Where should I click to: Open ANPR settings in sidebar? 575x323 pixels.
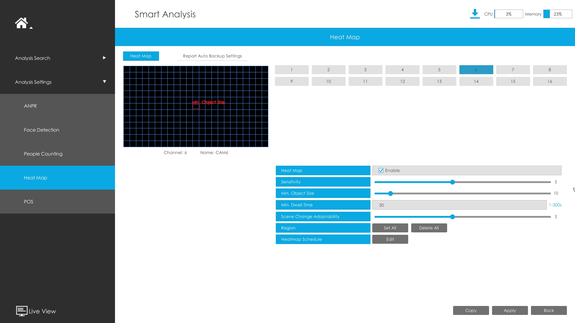(x=57, y=106)
